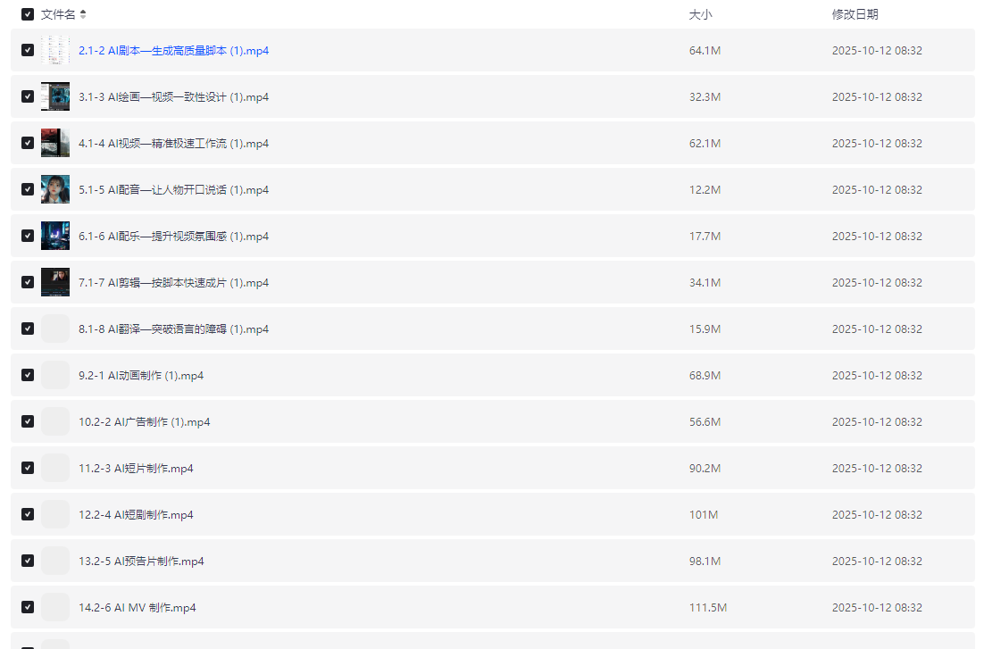This screenshot has width=984, height=649.
Task: Toggle the select-all checkbox in header
Action: tap(28, 14)
